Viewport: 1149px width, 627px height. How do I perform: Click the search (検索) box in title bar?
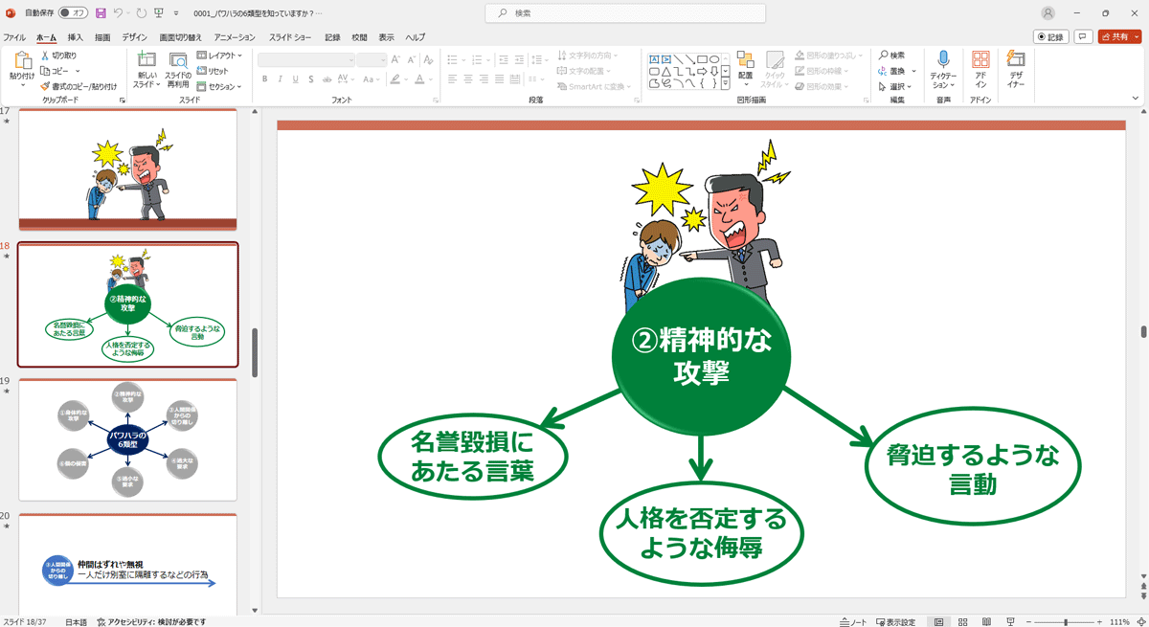tap(625, 13)
